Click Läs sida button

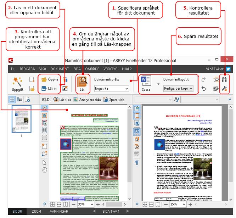coord(62,100)
